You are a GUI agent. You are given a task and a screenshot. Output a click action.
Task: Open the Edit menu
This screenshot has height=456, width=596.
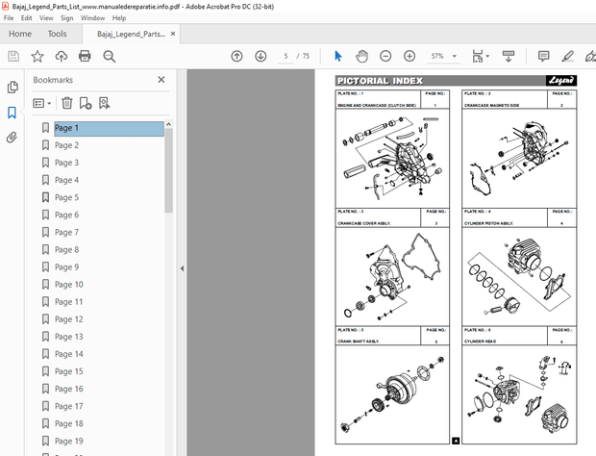tap(26, 18)
